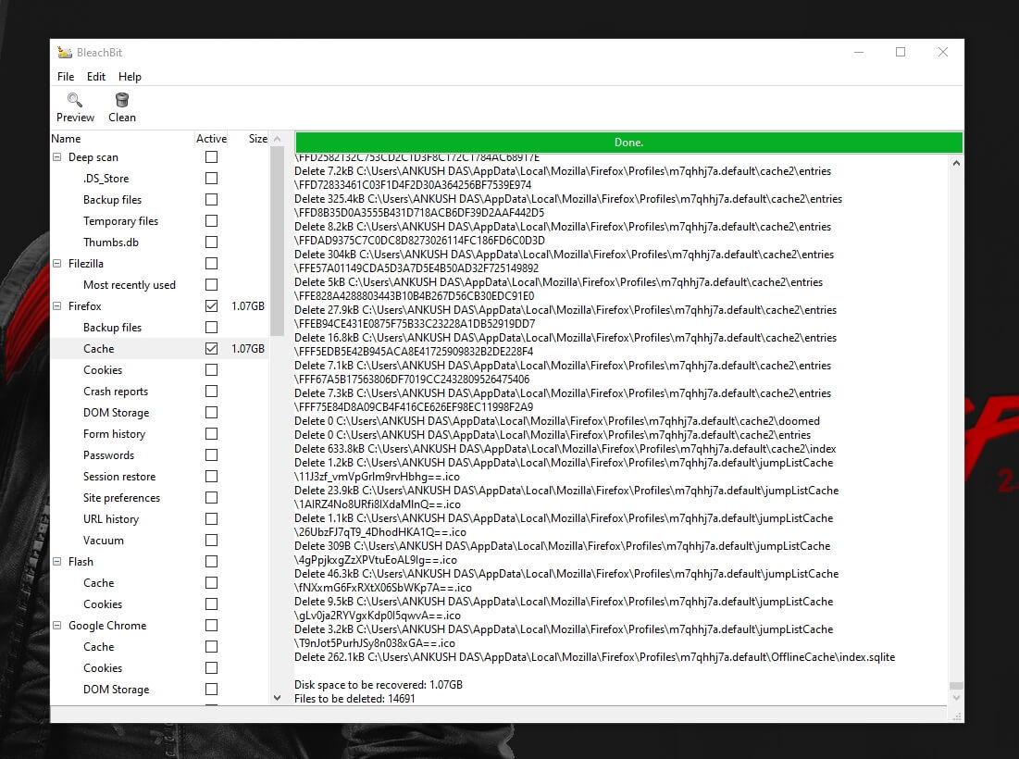Screen dimensions: 1019x759
Task: Click the log pane scrollbar thumb
Action: (x=956, y=686)
